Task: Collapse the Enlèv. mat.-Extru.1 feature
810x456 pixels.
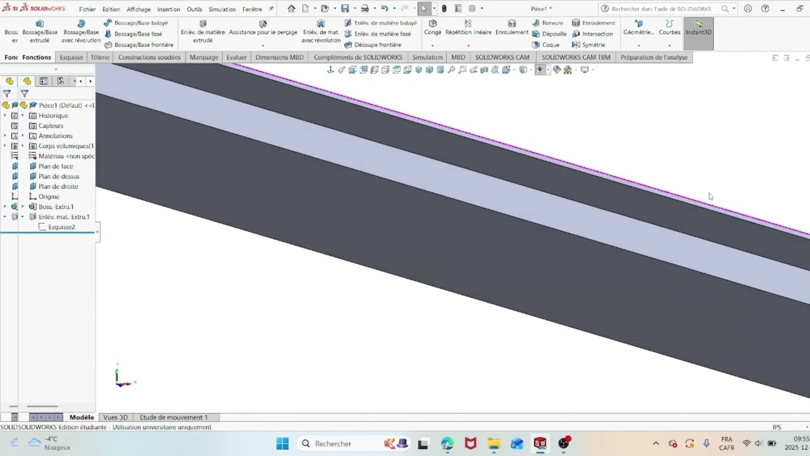Action: click(23, 217)
